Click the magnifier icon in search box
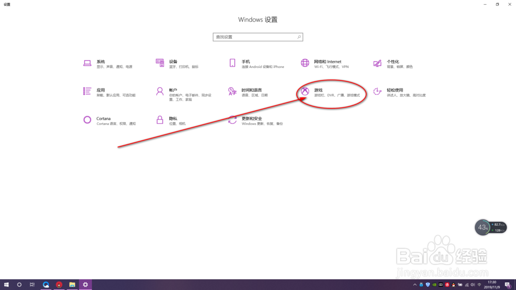516x290 pixels. [299, 37]
